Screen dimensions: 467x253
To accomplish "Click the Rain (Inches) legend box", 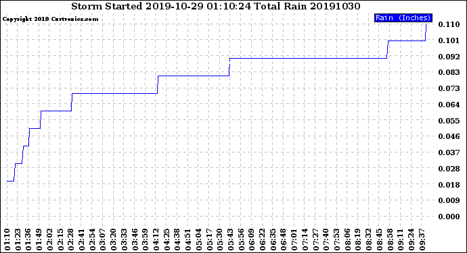I will pyautogui.click(x=403, y=18).
